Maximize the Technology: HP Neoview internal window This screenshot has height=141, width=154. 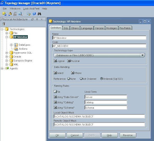tap(145, 22)
